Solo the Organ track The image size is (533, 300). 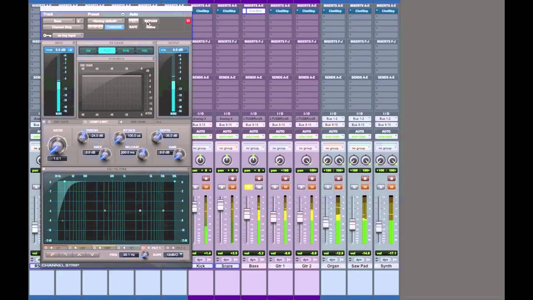[328, 187]
